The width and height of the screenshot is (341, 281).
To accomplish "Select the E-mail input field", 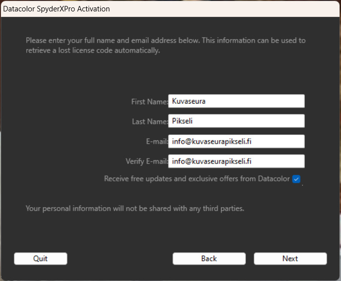I will (236, 141).
